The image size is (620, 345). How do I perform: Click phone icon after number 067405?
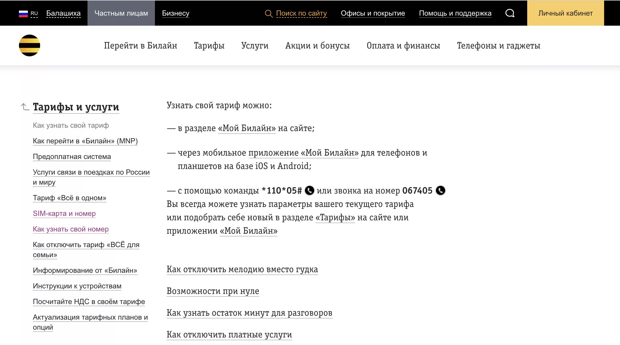tap(440, 190)
